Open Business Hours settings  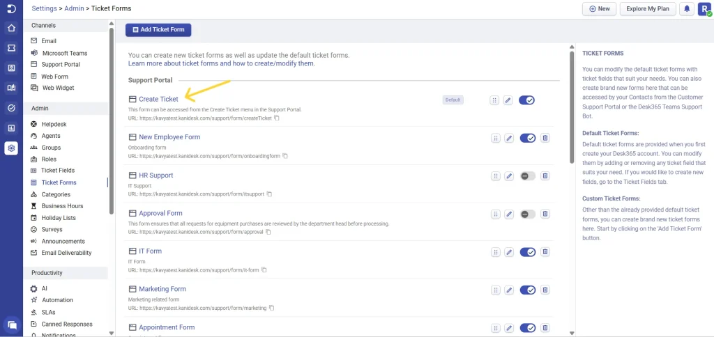click(x=62, y=206)
